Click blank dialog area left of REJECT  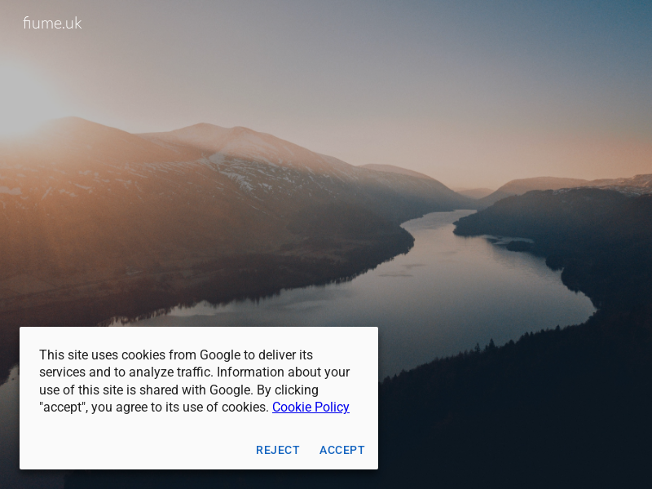(x=137, y=450)
